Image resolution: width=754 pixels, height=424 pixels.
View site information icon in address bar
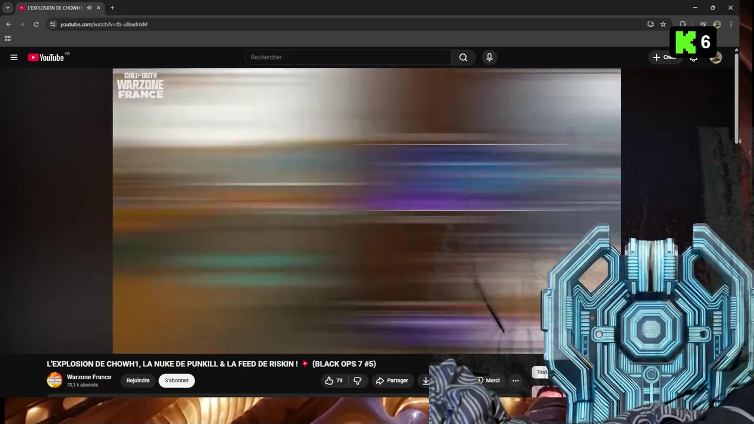(52, 24)
